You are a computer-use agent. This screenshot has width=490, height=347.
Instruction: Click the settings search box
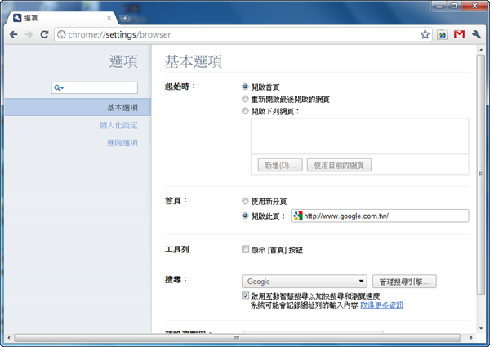95,87
